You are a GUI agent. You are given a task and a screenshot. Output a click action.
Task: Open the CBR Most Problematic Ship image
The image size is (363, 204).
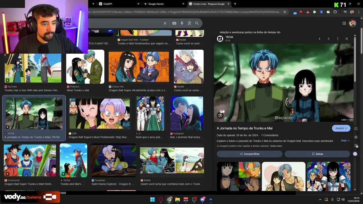[100, 114]
